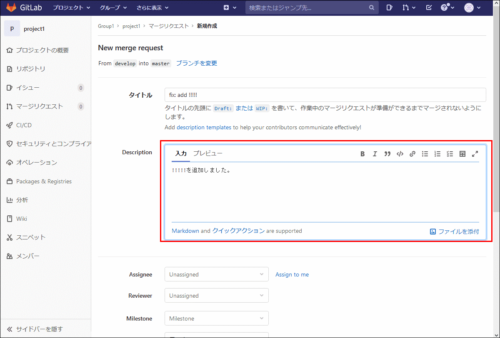Switch to the プレビュー tab

[x=208, y=153]
